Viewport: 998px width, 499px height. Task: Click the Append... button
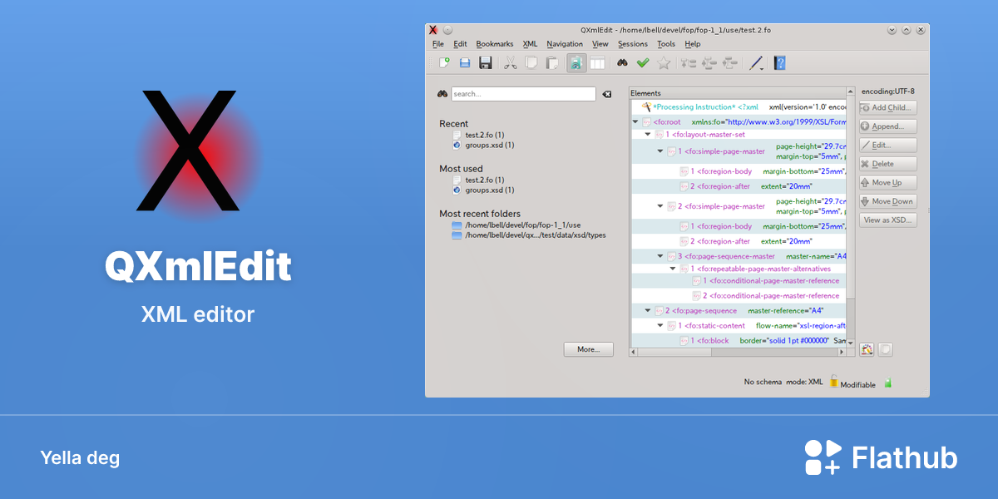pyautogui.click(x=888, y=126)
